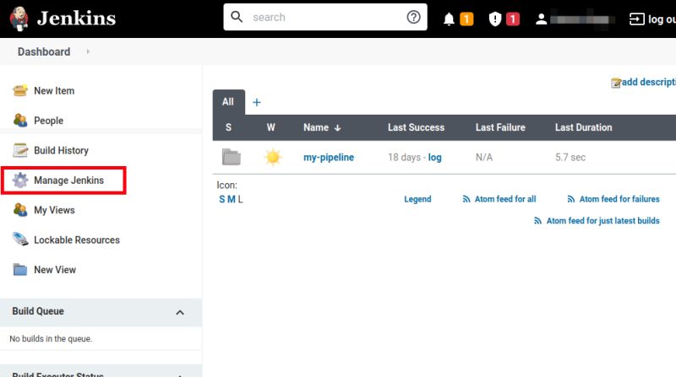Open My Views link

pos(54,210)
